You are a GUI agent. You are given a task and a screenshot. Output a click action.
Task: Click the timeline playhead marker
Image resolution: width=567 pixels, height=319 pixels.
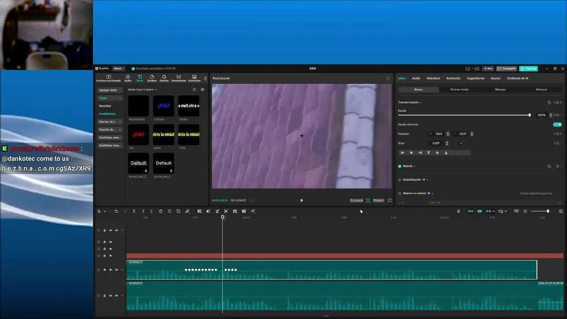pos(222,217)
